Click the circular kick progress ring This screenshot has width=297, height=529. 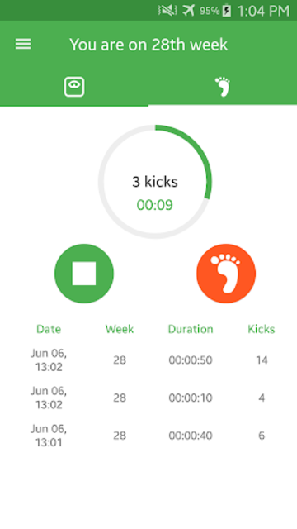[x=155, y=182]
